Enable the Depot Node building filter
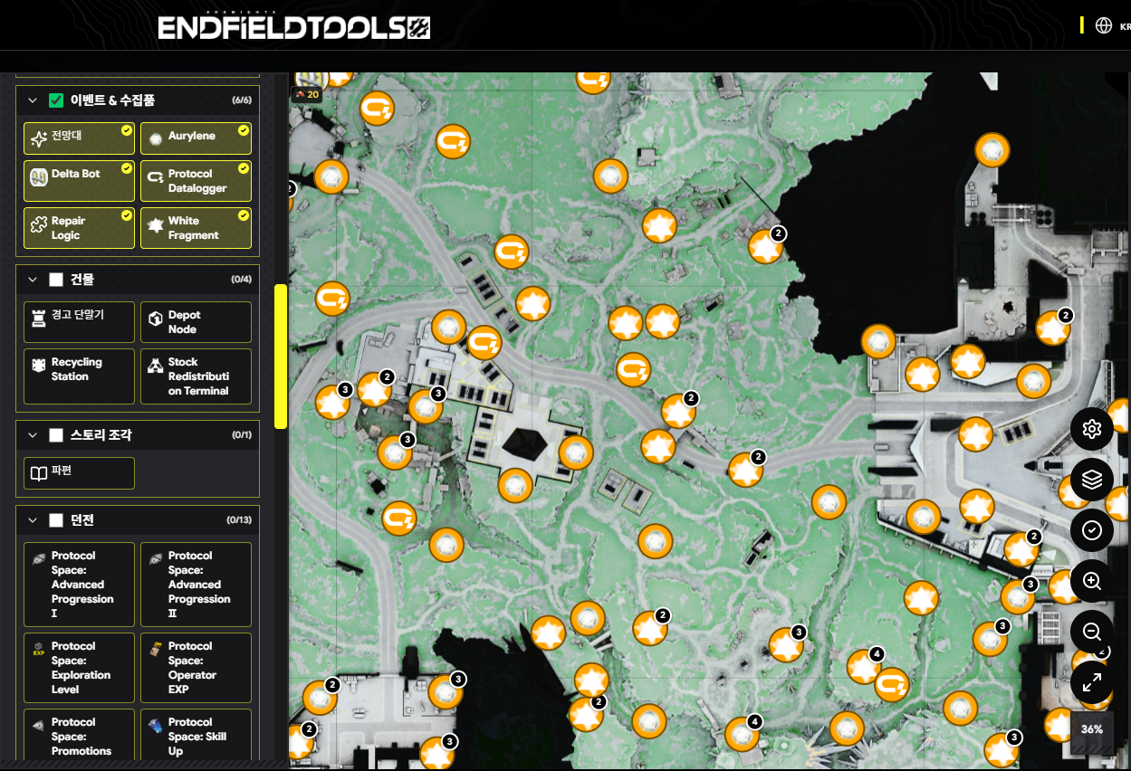The image size is (1131, 771). click(x=196, y=322)
